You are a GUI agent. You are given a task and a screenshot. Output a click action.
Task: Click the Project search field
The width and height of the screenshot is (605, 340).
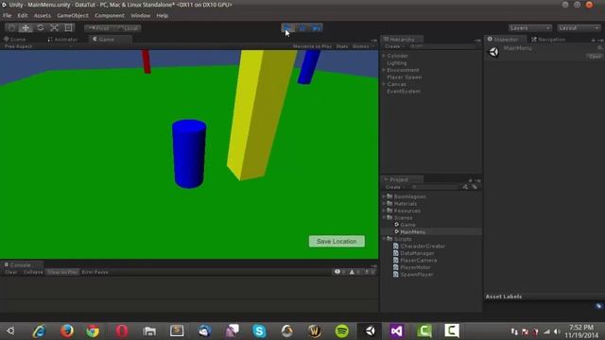pyautogui.click(x=435, y=187)
